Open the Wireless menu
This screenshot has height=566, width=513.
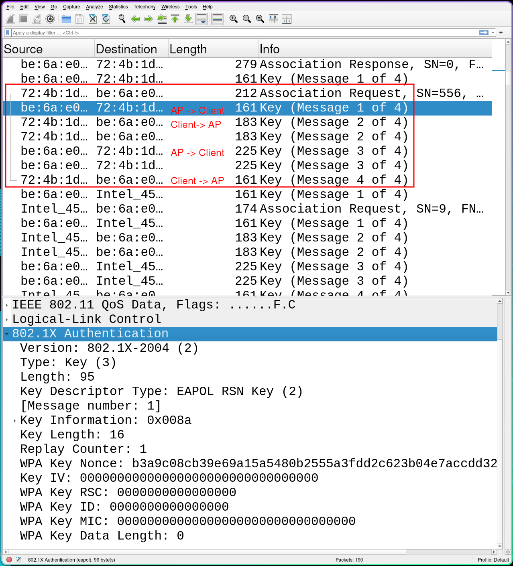(x=171, y=7)
